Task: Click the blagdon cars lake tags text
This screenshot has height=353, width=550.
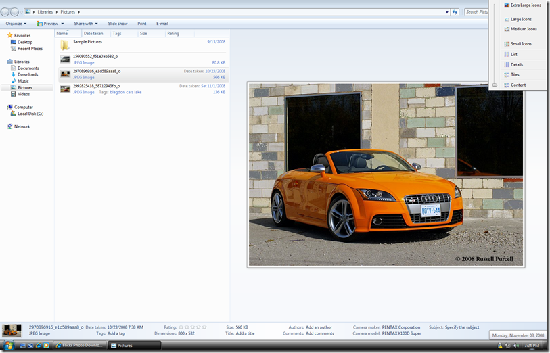Action: pyautogui.click(x=126, y=92)
